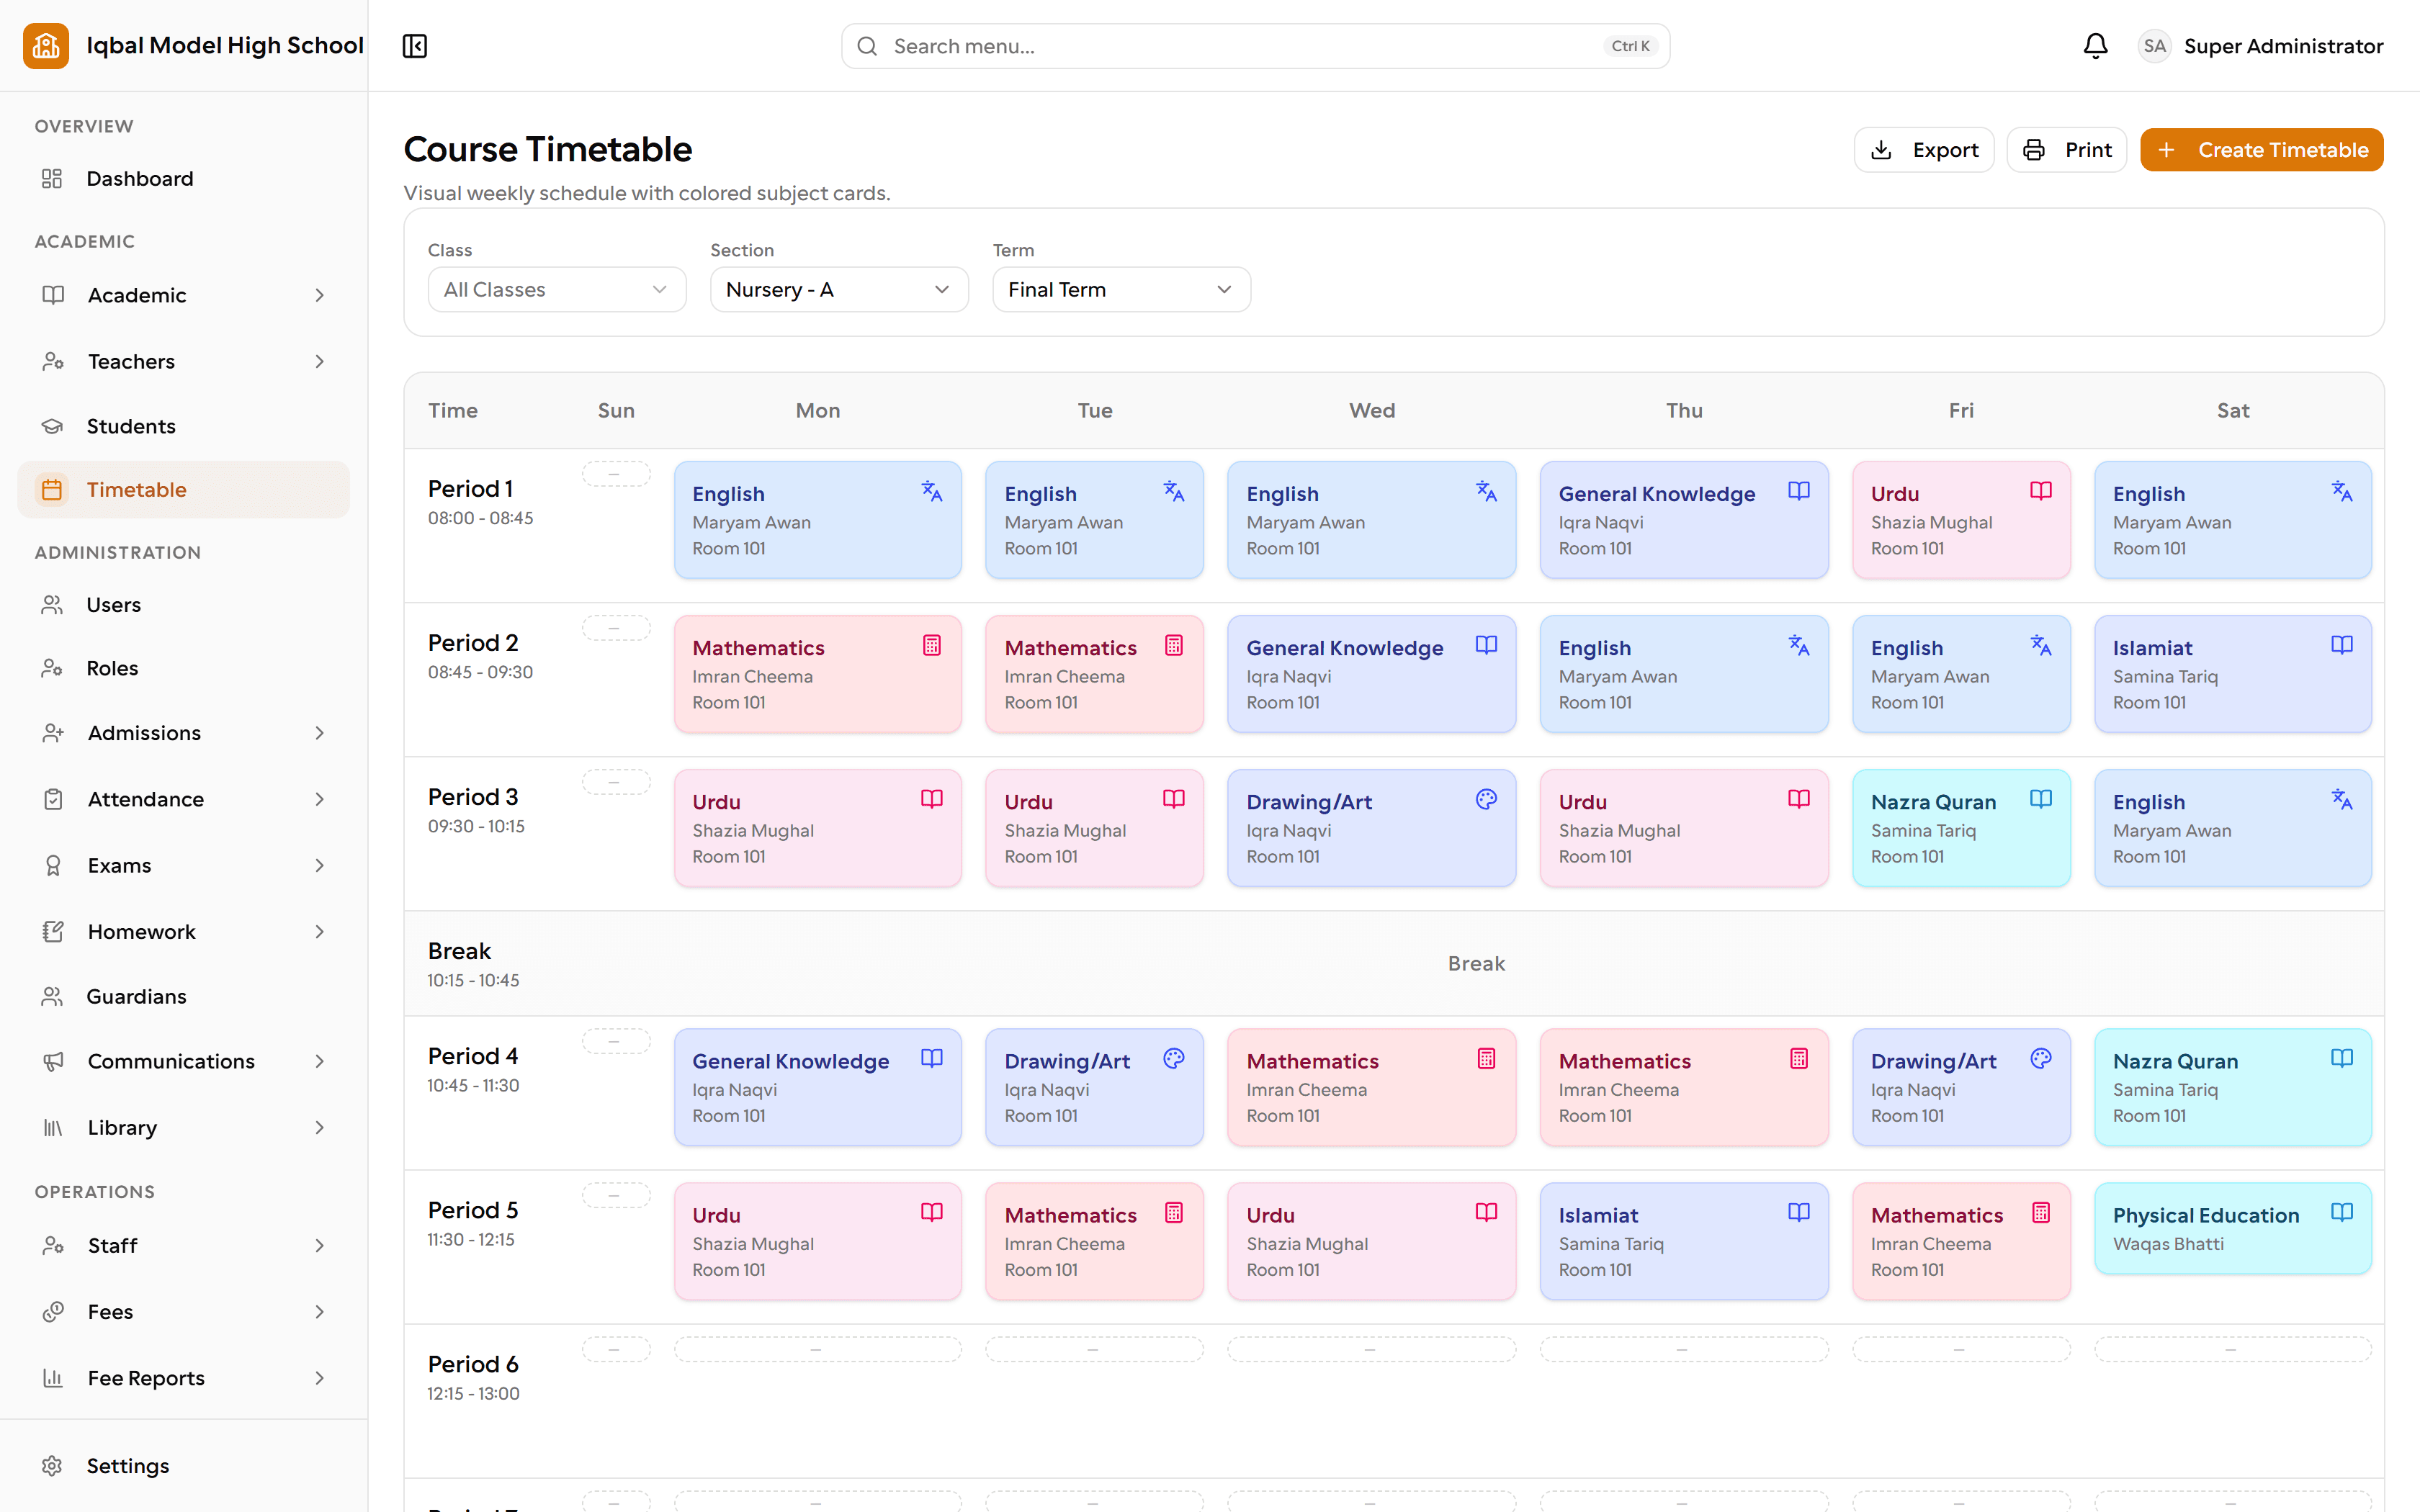Click the palette icon on Wednesday Period 3 Drawing/Art
Image resolution: width=2420 pixels, height=1512 pixels.
pyautogui.click(x=1486, y=799)
